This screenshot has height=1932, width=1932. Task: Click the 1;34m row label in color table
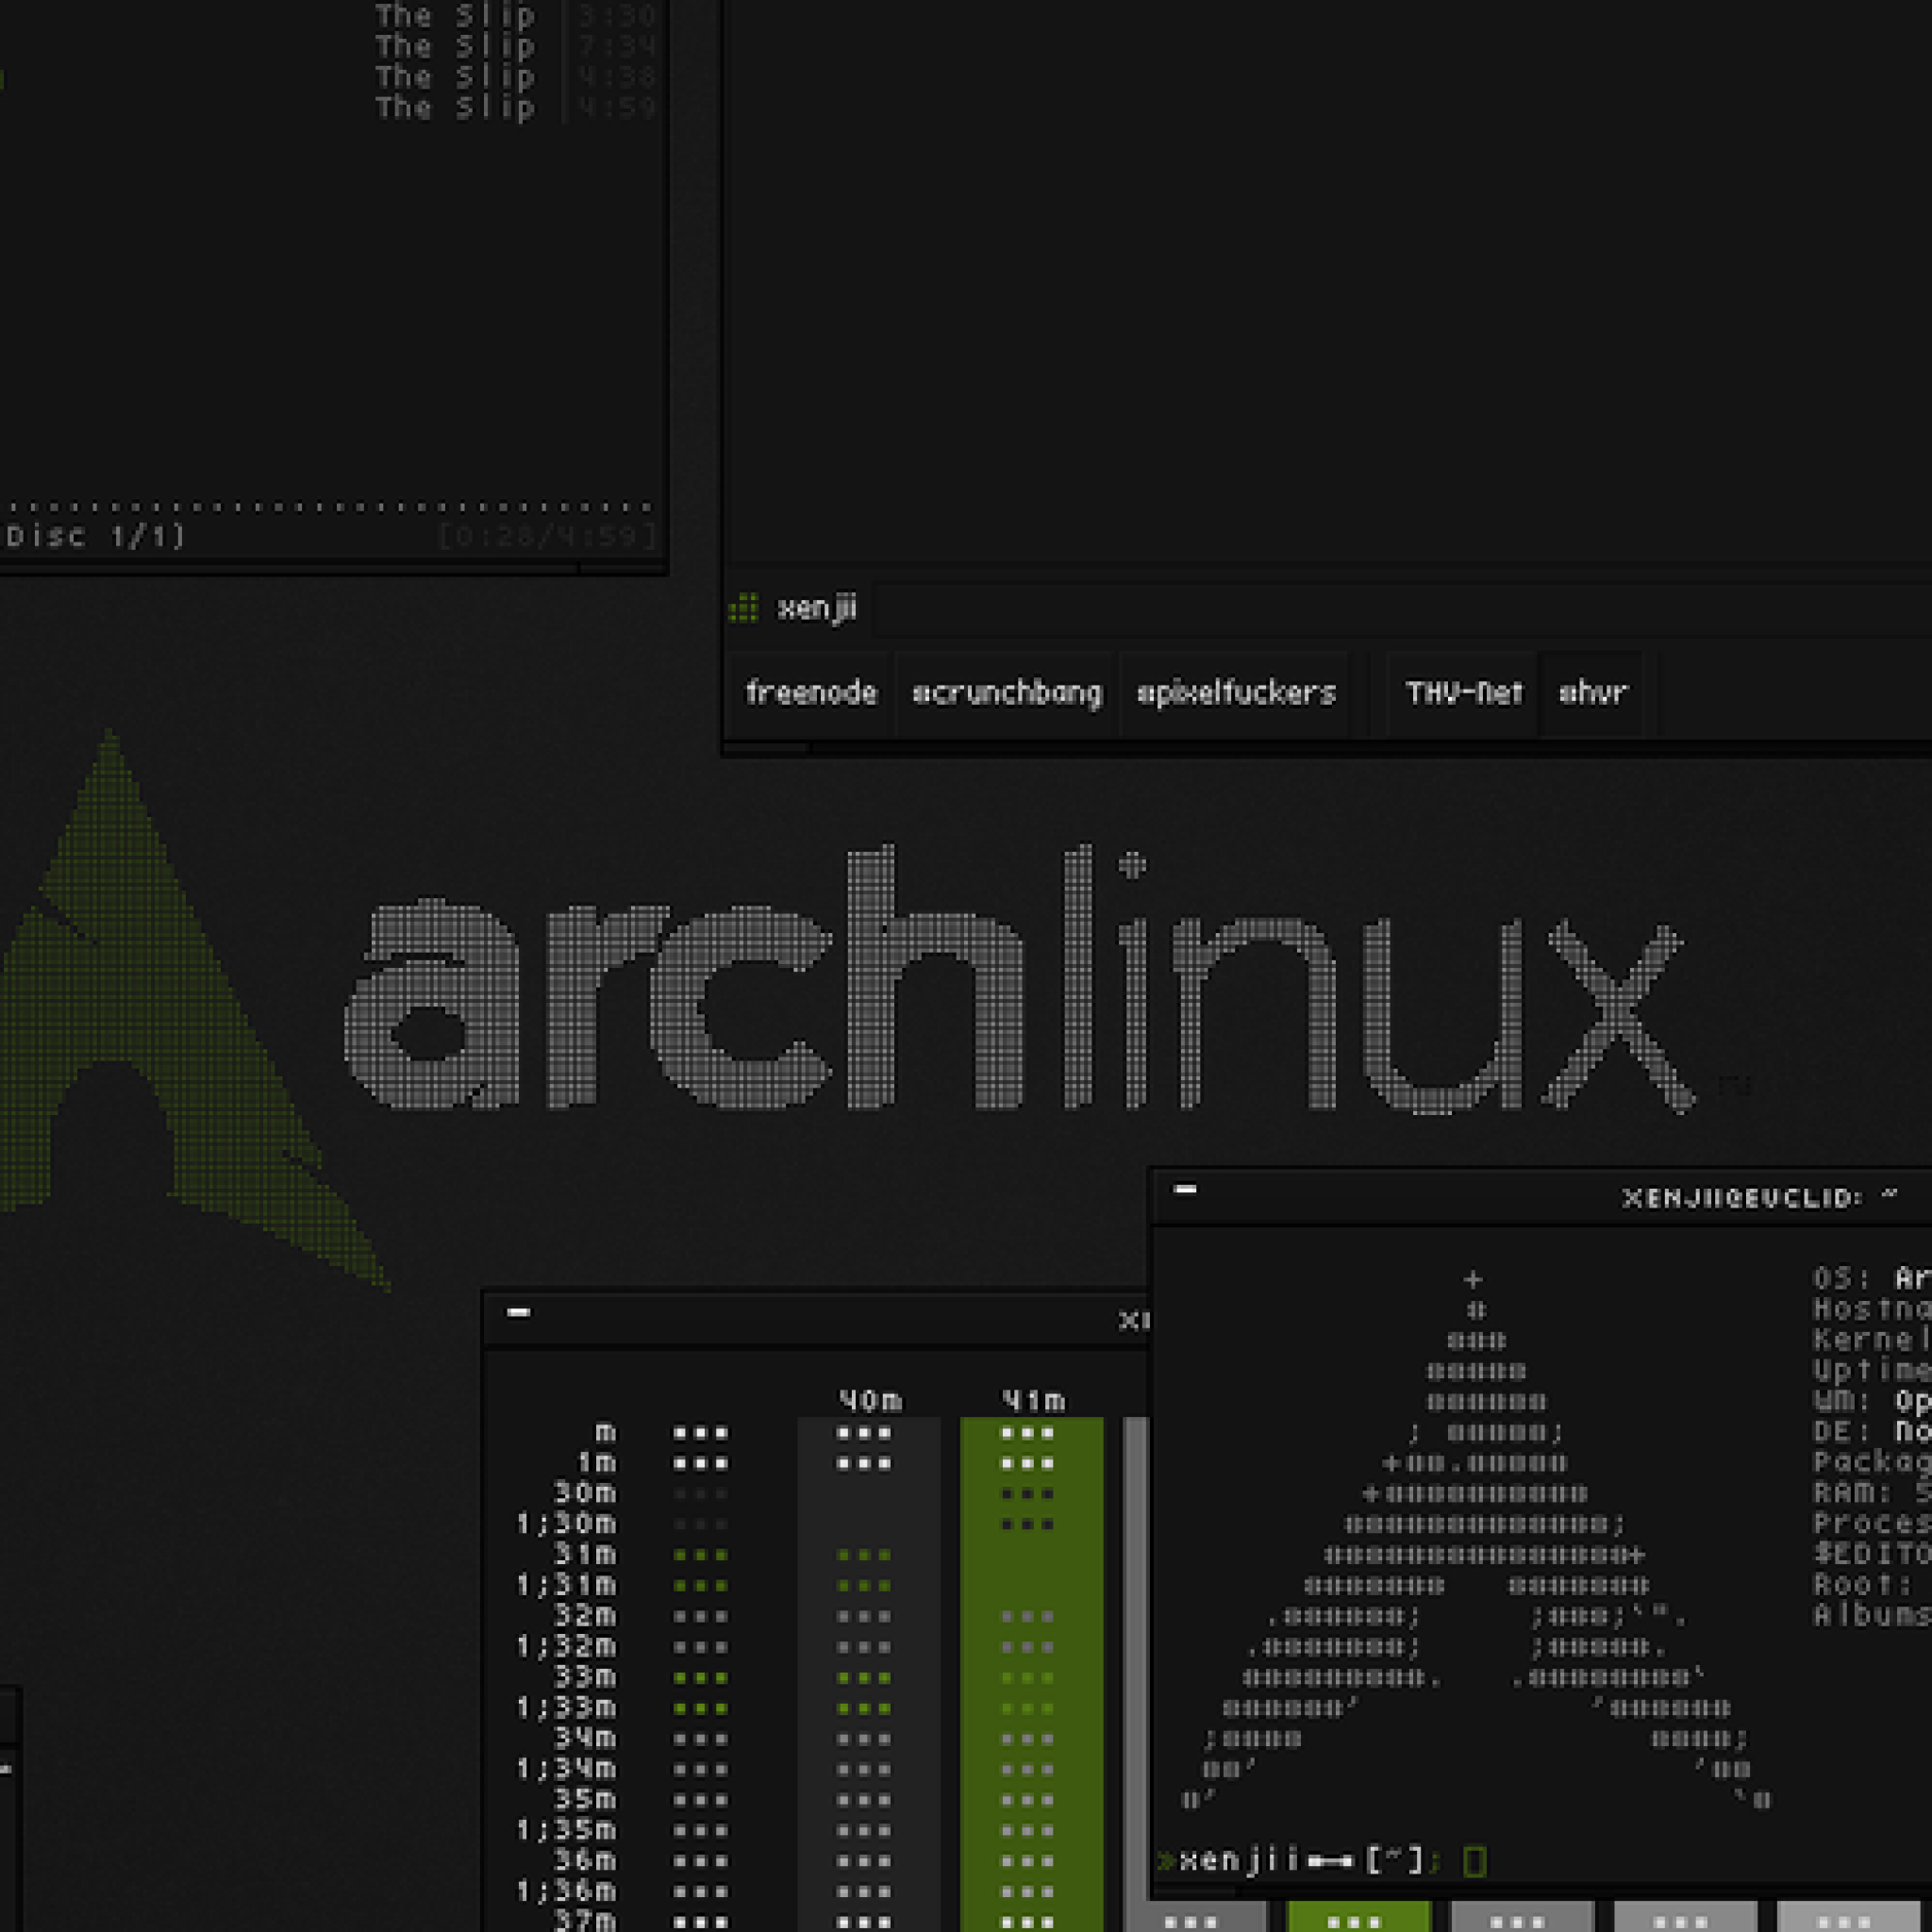click(x=566, y=1768)
